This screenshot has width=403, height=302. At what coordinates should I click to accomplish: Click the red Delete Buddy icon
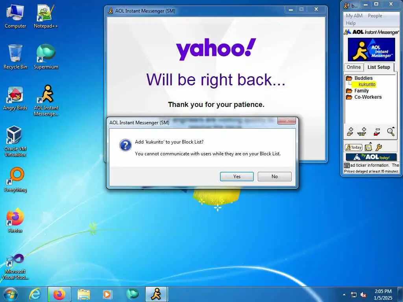(377, 132)
